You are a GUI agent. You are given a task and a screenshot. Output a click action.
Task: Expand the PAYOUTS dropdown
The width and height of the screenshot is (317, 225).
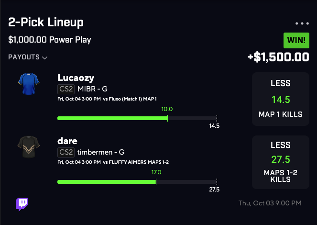click(x=28, y=57)
